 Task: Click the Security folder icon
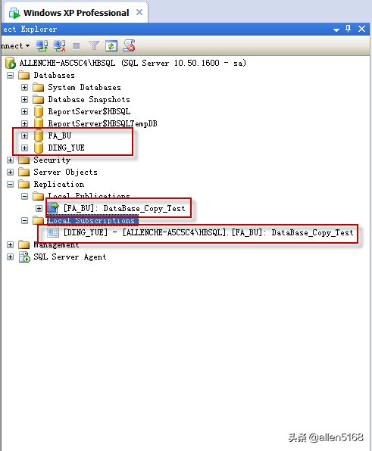click(x=24, y=160)
